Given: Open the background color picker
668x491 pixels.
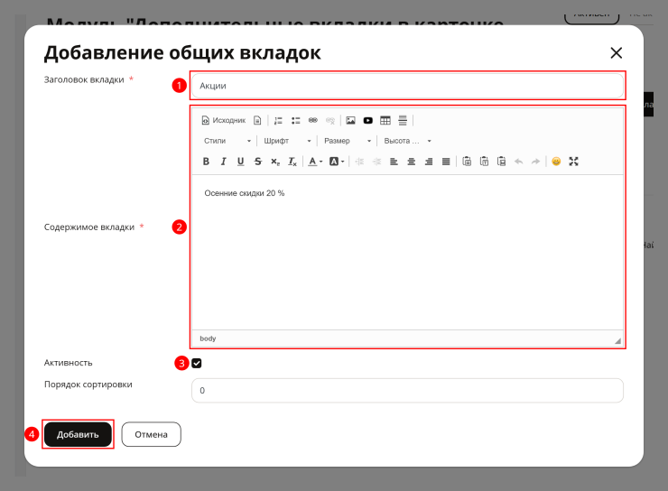Looking at the screenshot, I should [x=337, y=162].
